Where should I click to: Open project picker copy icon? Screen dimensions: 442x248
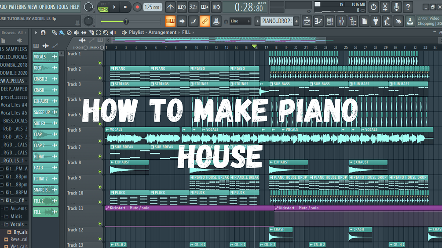pos(364,21)
